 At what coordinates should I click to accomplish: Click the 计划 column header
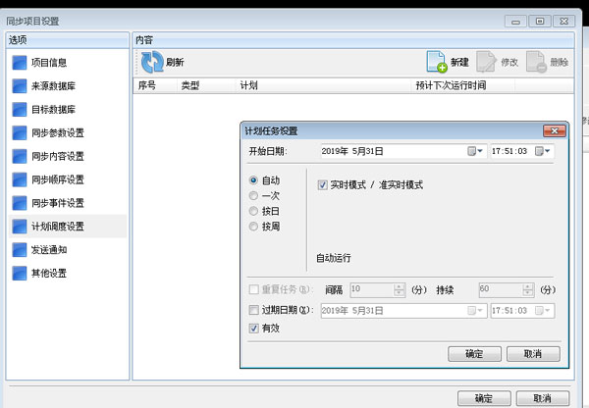[x=324, y=85]
